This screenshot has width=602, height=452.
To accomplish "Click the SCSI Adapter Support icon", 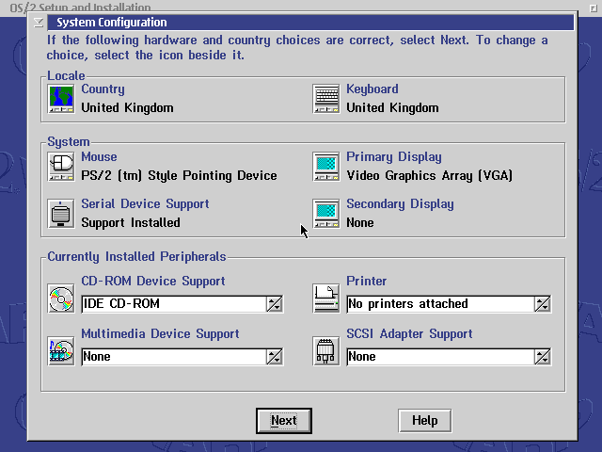I will [326, 351].
